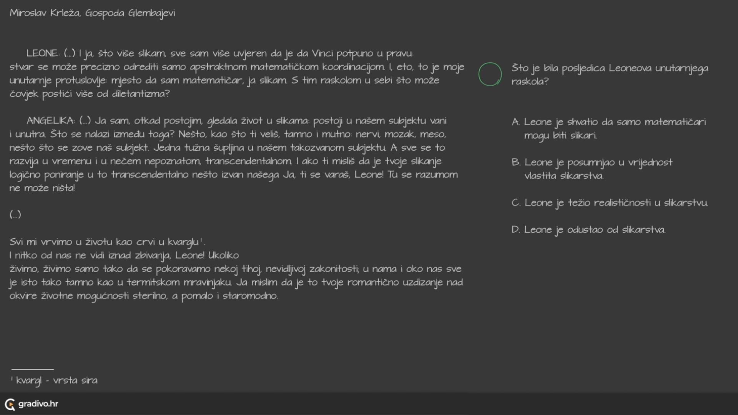
Task: Click the (...) right after ANGELIKA:
Action: 85,121
